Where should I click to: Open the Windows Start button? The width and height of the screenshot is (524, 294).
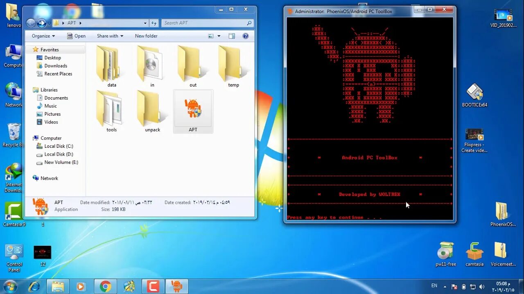pyautogui.click(x=10, y=286)
